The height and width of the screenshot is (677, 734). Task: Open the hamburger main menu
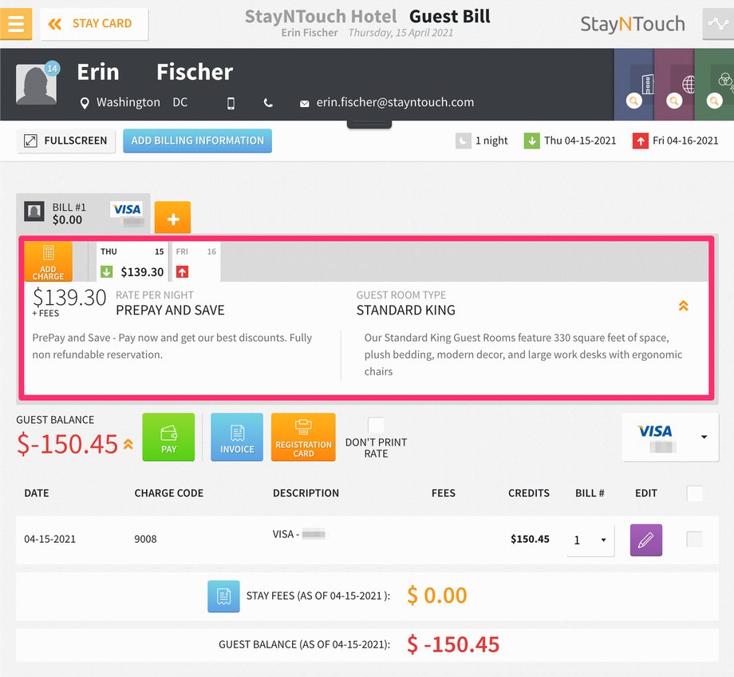[x=16, y=23]
